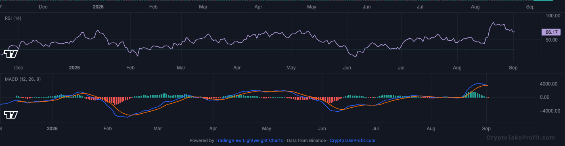Click the Sep label on RSI time axis
The width and height of the screenshot is (565, 146).
point(513,68)
